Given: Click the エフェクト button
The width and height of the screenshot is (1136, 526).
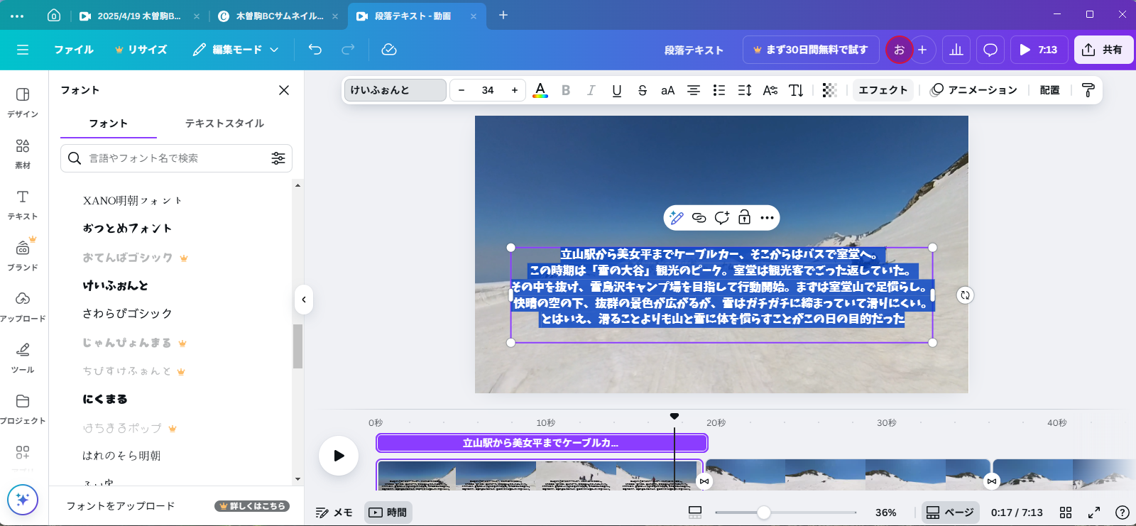Looking at the screenshot, I should pos(883,90).
